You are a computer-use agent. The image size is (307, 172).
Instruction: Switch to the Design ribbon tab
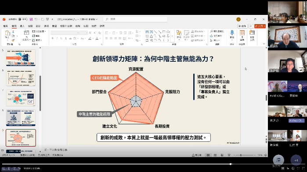[38, 26]
